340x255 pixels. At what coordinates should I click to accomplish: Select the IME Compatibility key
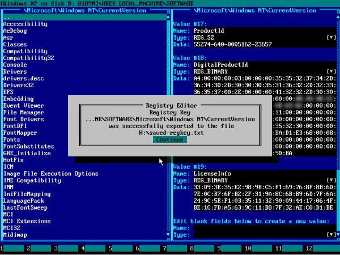click(32, 180)
